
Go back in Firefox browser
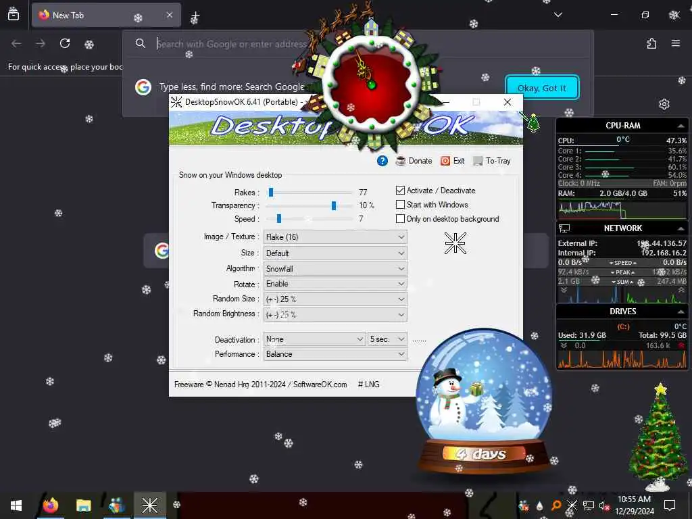coord(16,43)
